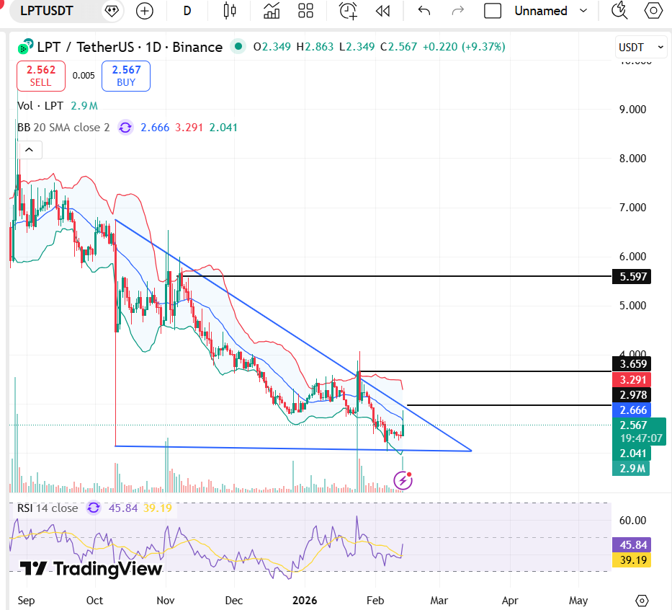Screen dimensions: 672x610
Task: Open the multi-chart layout grid icon
Action: 305,11
